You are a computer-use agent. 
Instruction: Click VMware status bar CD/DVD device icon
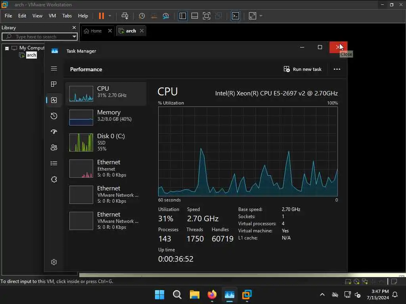(356, 281)
